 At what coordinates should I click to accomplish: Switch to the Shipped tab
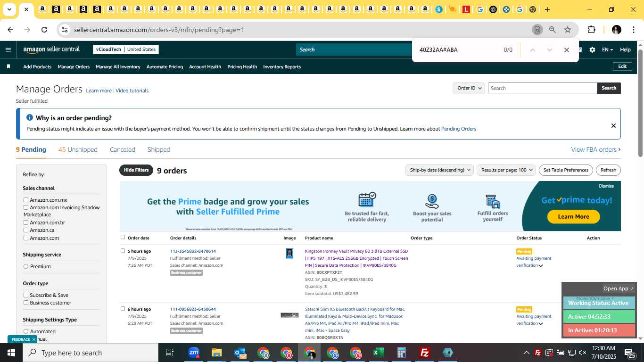coord(159,149)
